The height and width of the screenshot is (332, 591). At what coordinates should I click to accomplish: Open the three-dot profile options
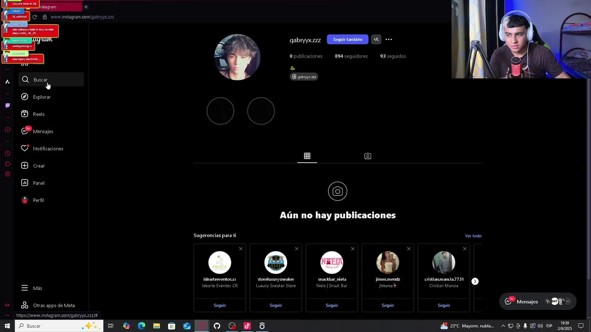tap(389, 39)
